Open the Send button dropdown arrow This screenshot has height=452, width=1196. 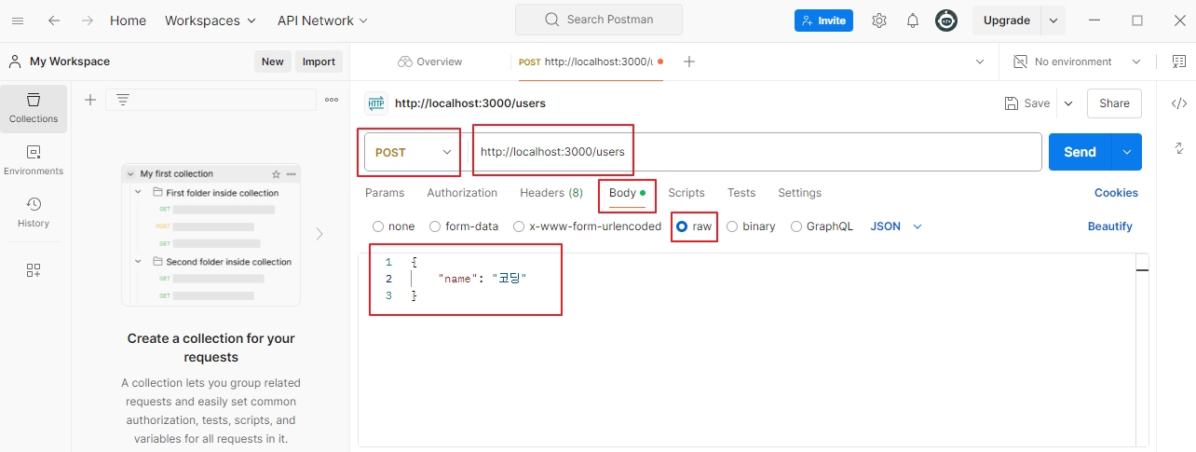(x=1127, y=152)
